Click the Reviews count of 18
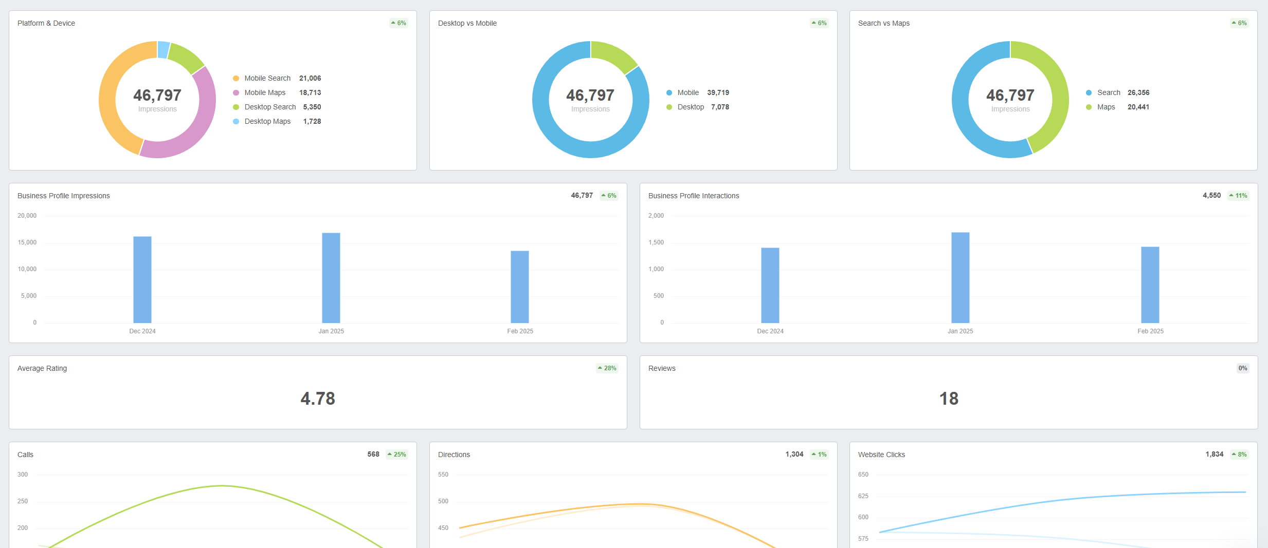The height and width of the screenshot is (548, 1268). click(x=949, y=399)
